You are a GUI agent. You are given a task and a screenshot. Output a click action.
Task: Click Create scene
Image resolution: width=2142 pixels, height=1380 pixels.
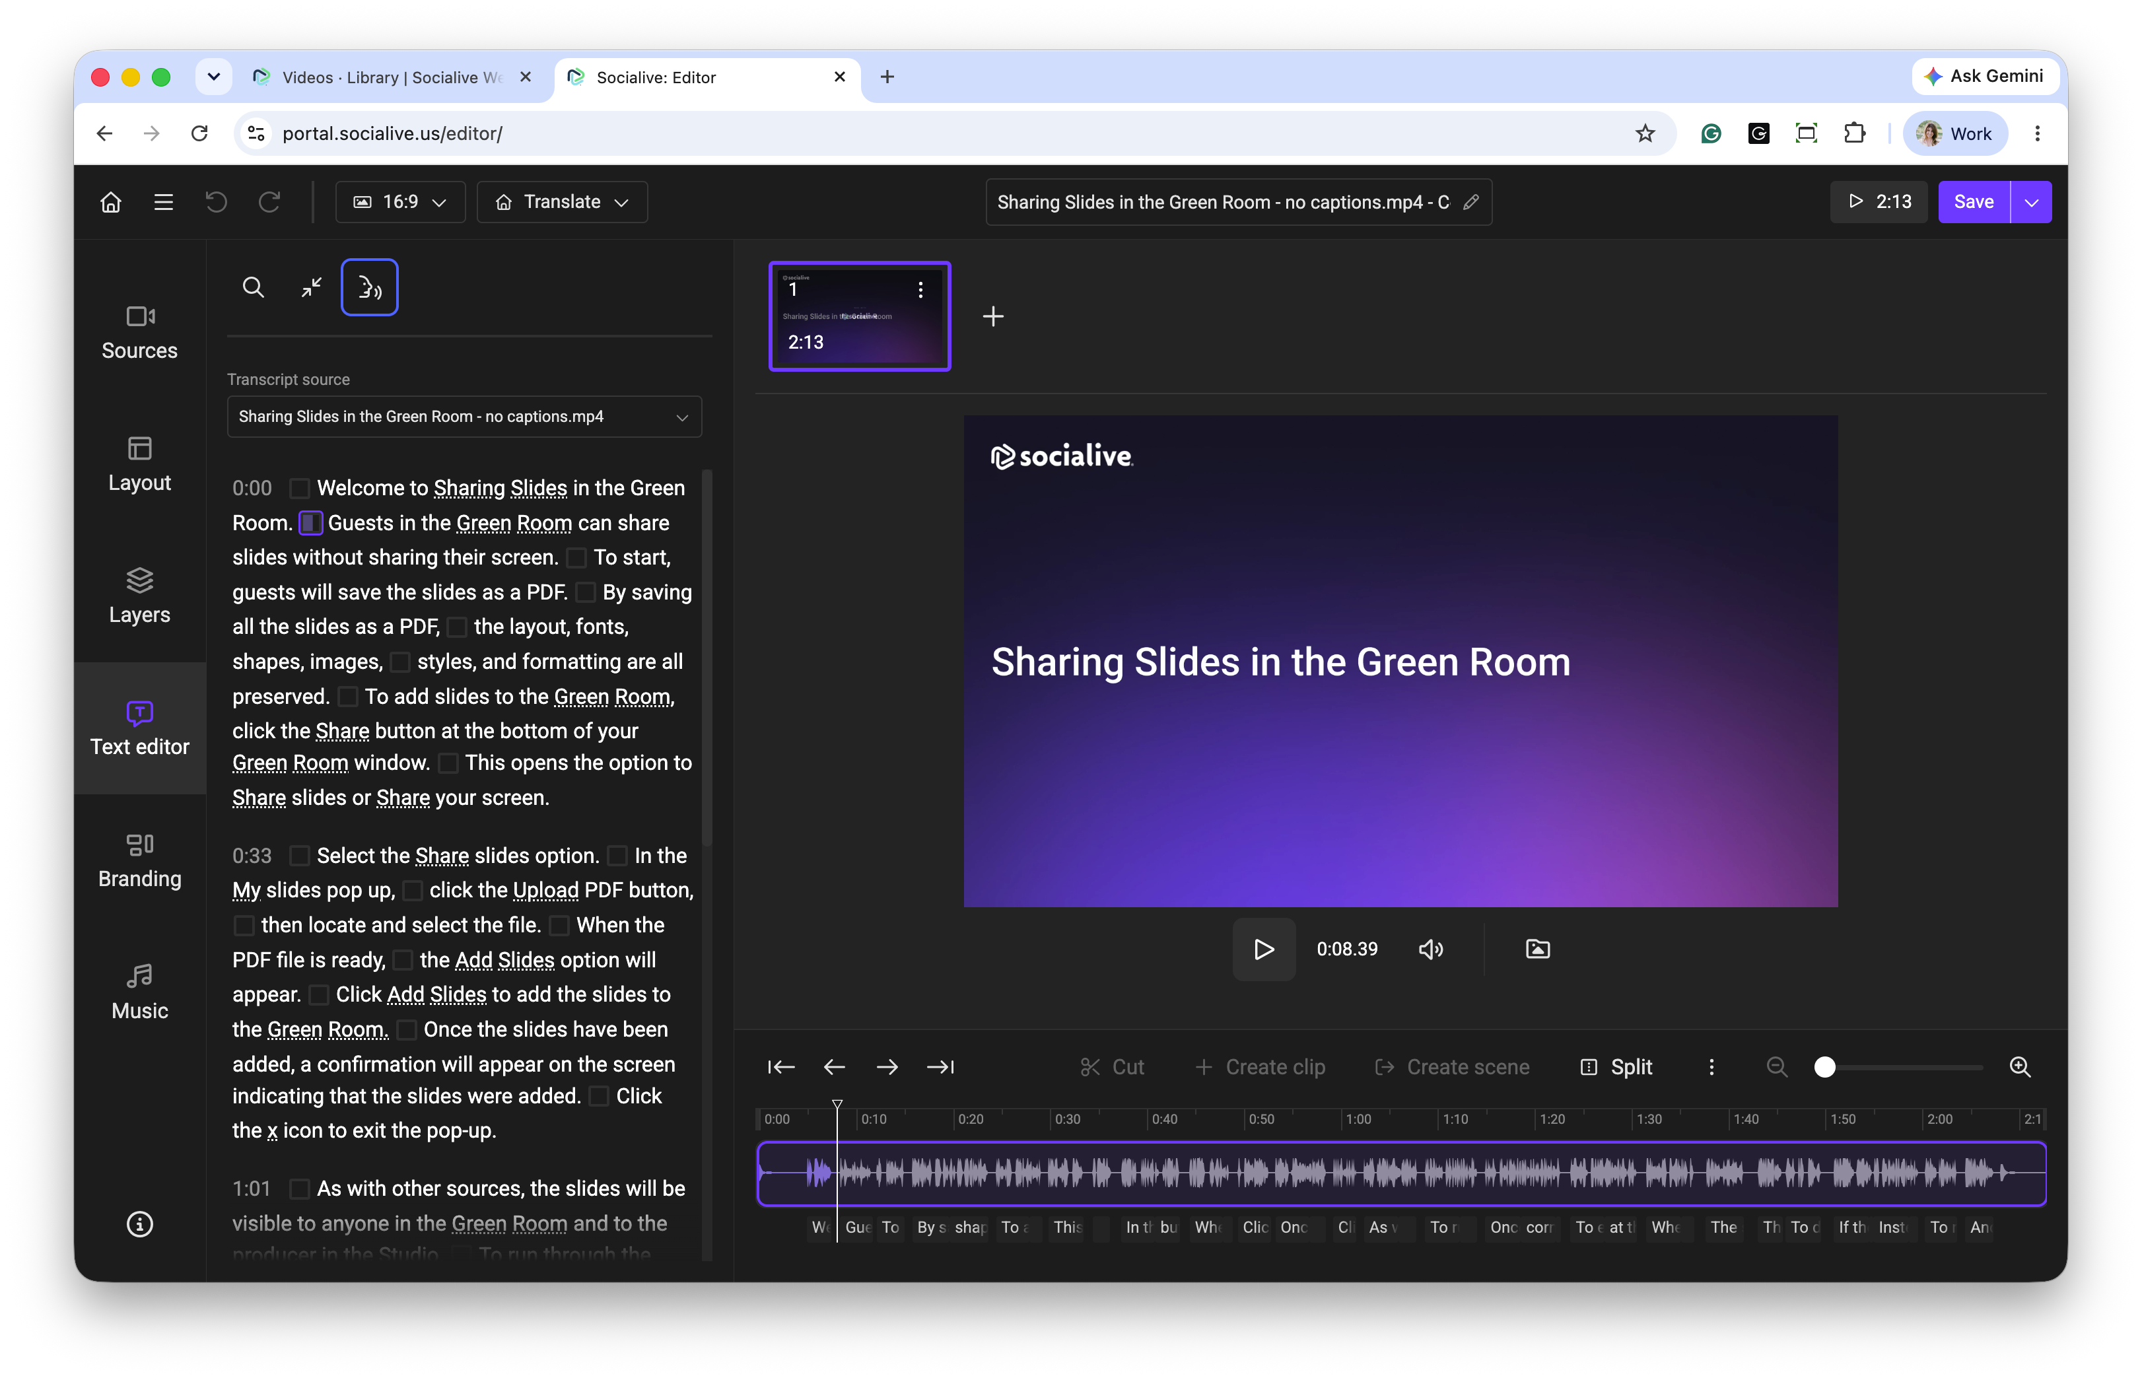click(x=1452, y=1067)
